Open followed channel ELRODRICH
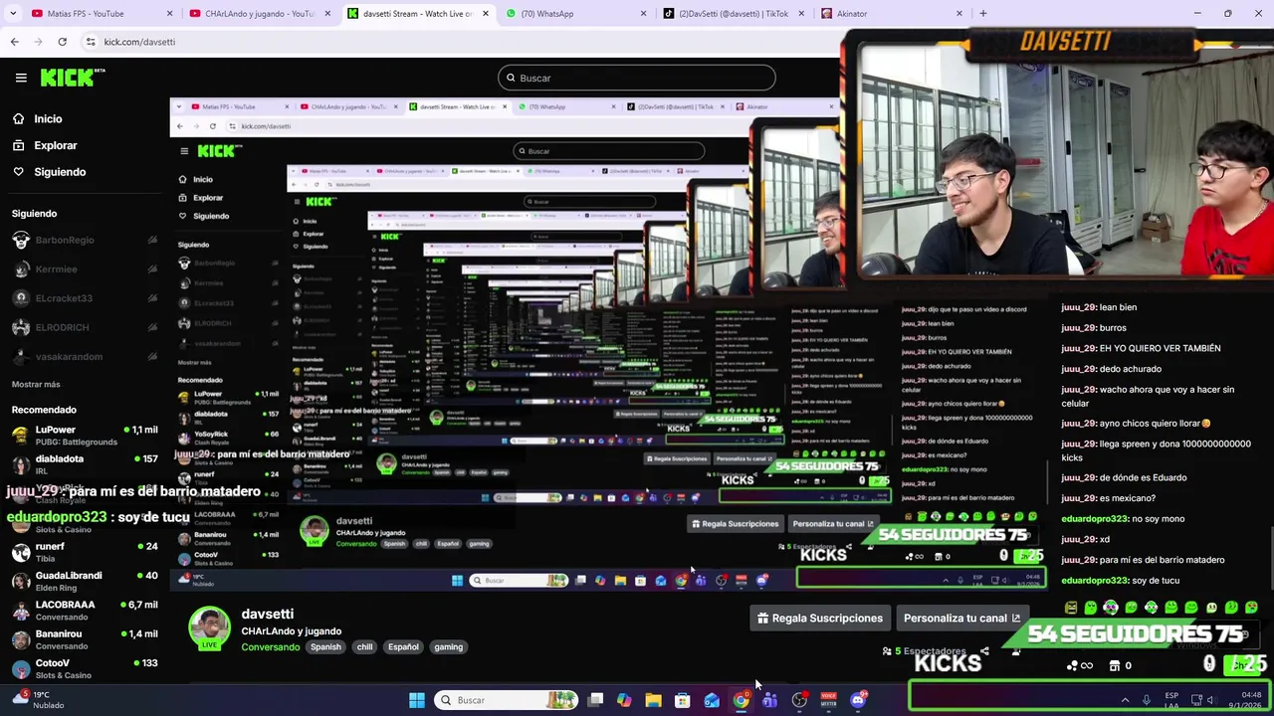This screenshot has width=1274, height=716. pos(84,327)
